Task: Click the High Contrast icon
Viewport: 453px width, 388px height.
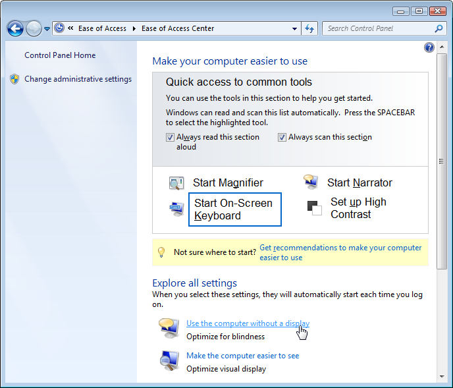Action: (314, 208)
